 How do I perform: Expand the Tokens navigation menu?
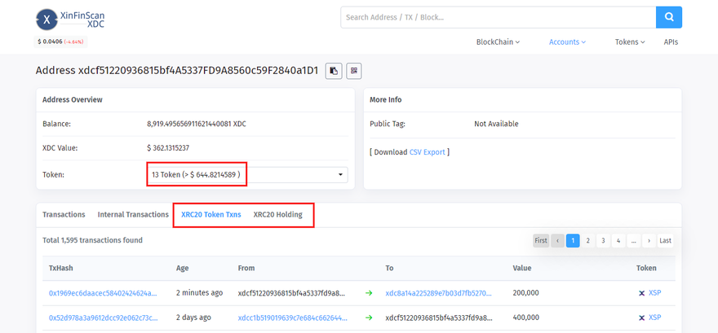[630, 42]
